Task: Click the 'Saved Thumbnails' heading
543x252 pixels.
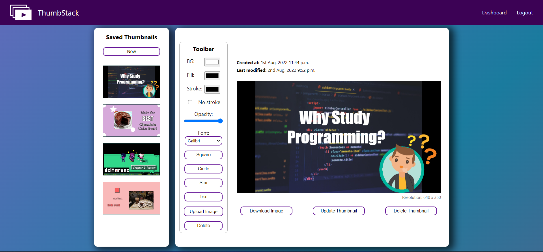Action: click(x=132, y=37)
